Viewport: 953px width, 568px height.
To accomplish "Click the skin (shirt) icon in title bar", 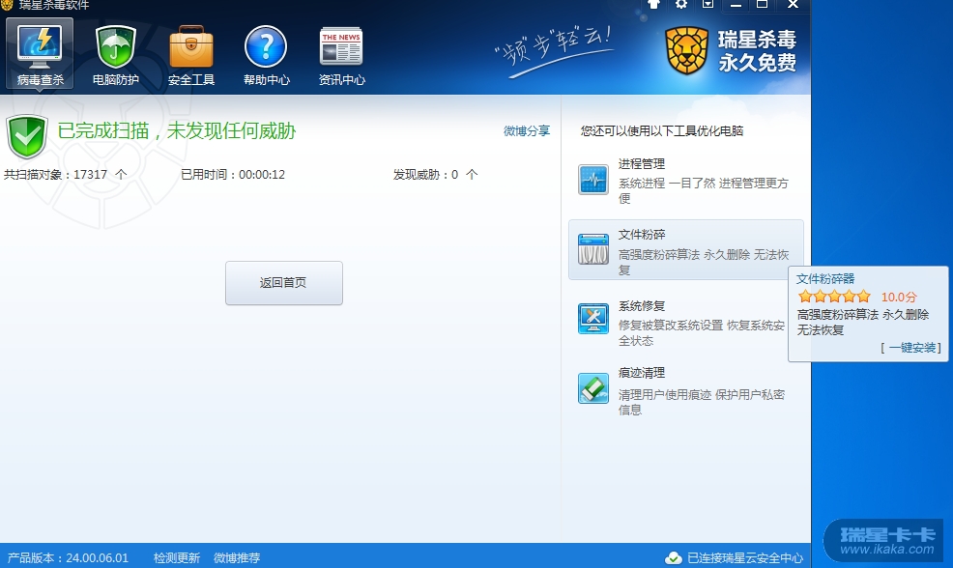I will click(654, 4).
